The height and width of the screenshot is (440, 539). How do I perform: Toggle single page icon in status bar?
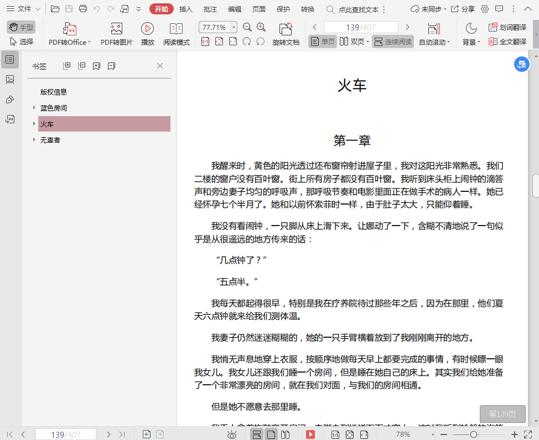pyautogui.click(x=271, y=434)
